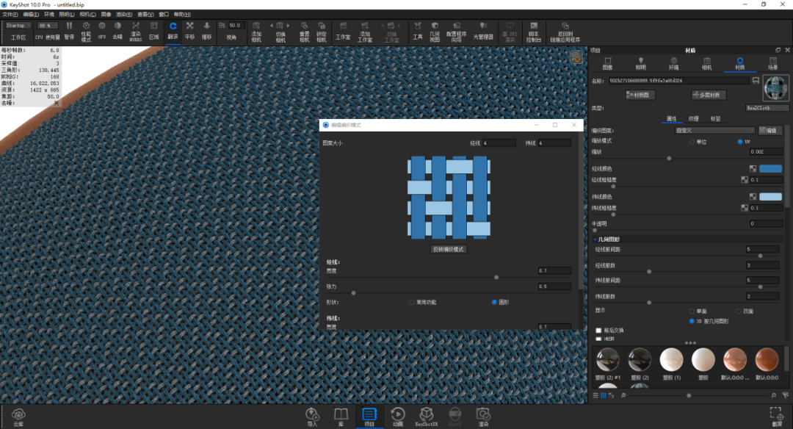The width and height of the screenshot is (793, 429).
Task: Open the RealCloth material type dropdown
Action: click(x=767, y=108)
